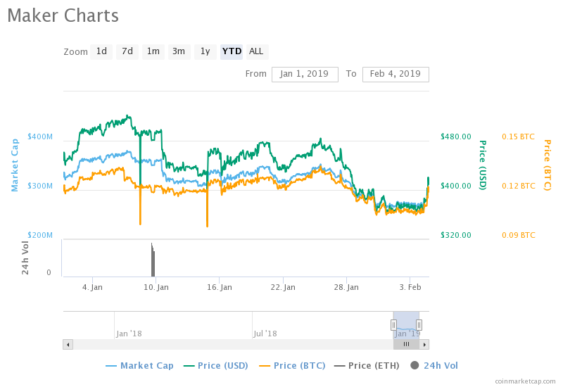Choose the 1m zoom option

(153, 51)
